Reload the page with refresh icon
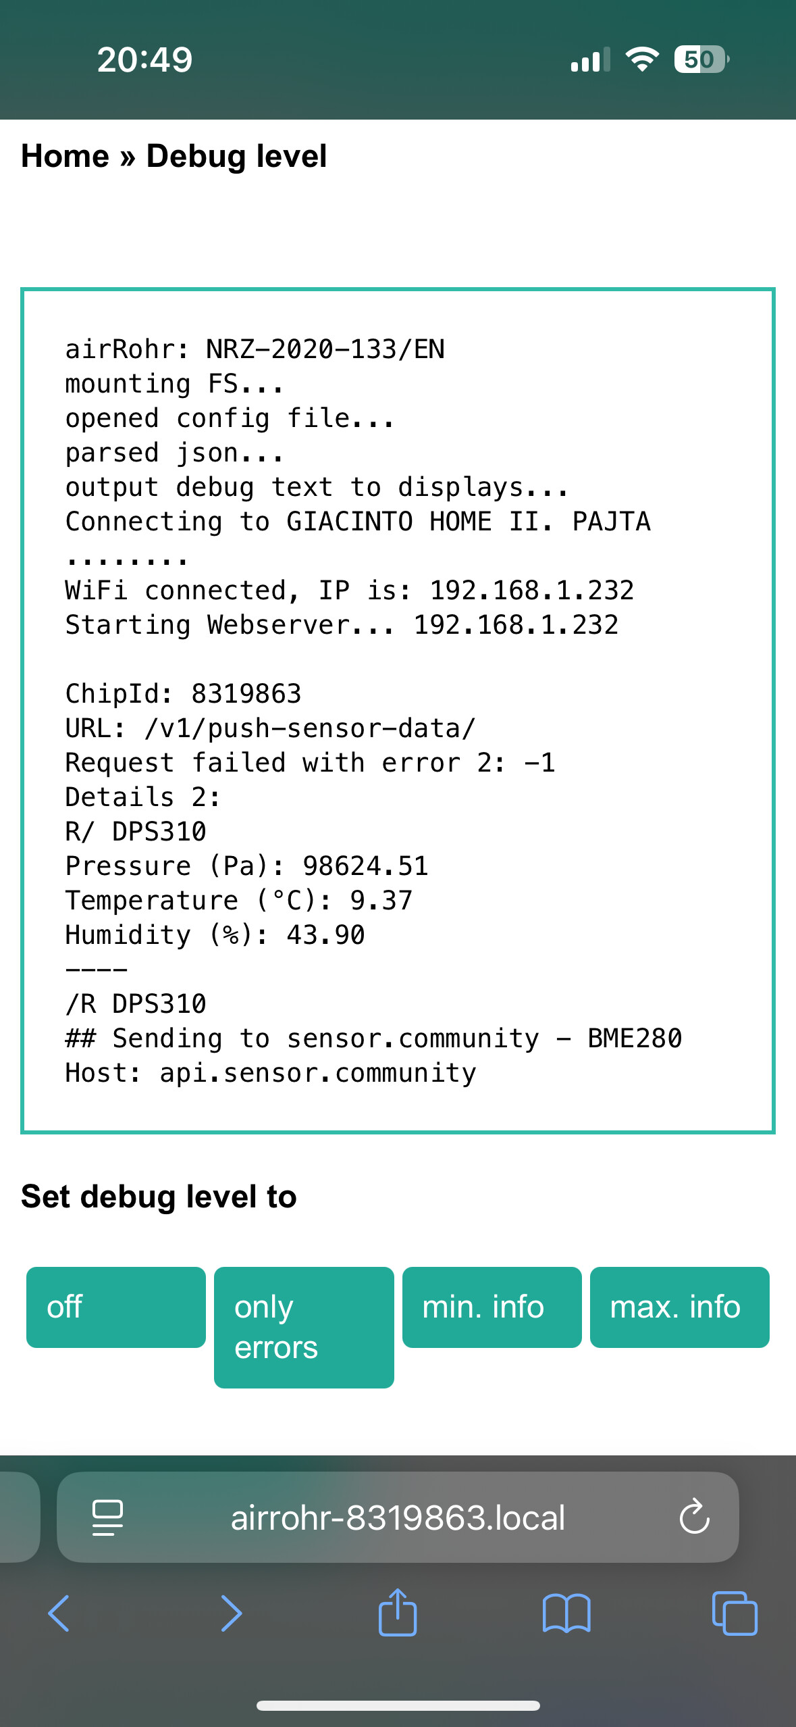This screenshot has width=796, height=1727. pos(694,1518)
